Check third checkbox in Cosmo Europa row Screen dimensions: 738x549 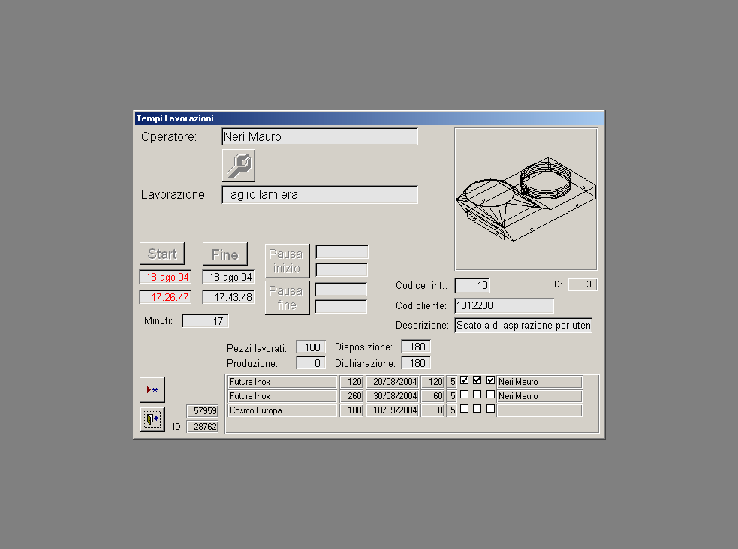[x=490, y=409]
